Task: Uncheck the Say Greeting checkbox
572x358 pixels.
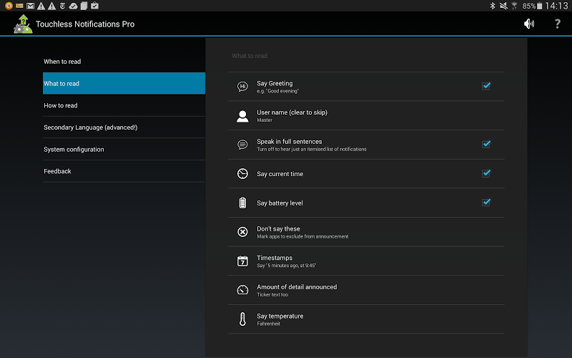Action: [x=486, y=86]
